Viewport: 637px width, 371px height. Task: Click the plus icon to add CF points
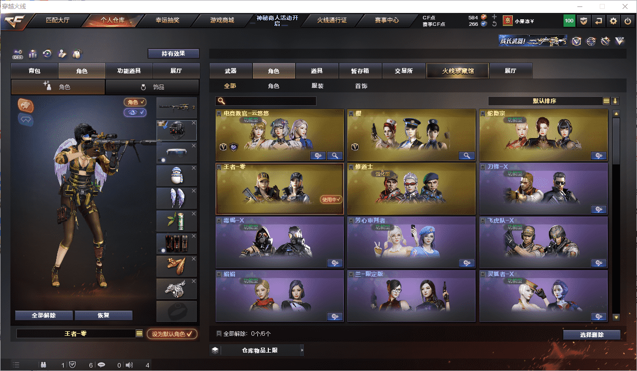point(494,17)
